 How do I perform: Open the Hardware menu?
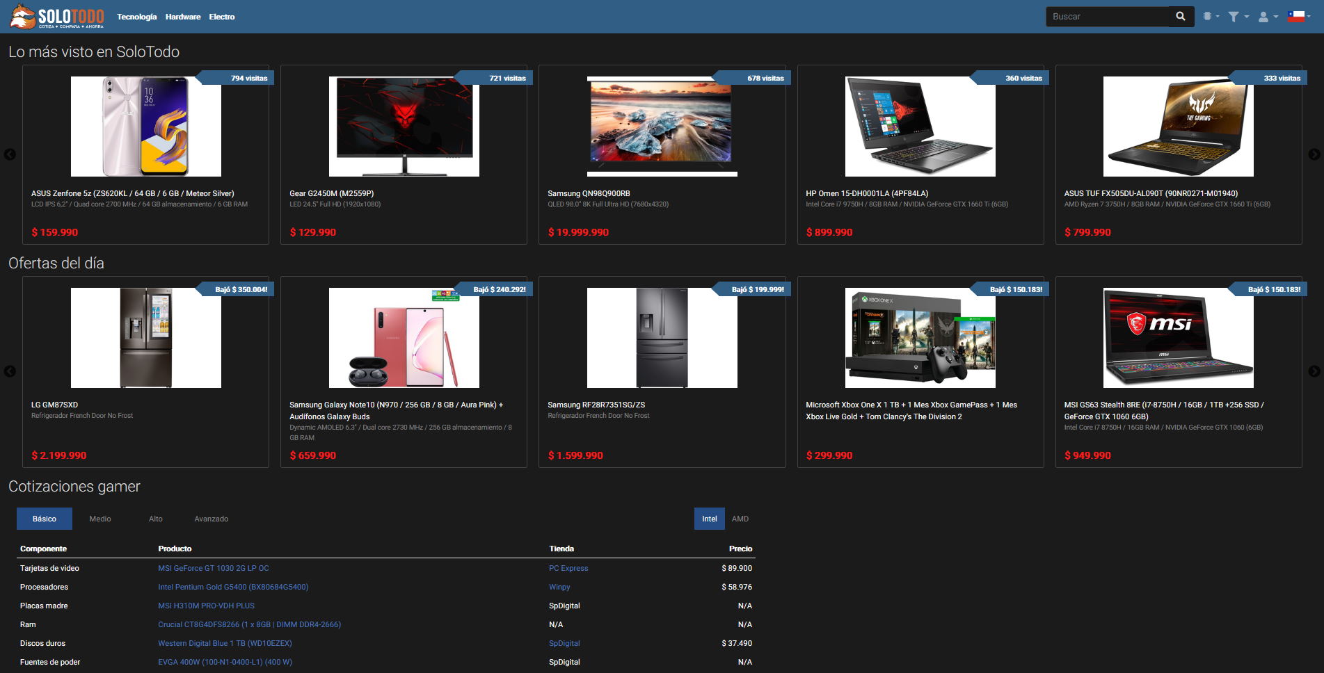[183, 17]
